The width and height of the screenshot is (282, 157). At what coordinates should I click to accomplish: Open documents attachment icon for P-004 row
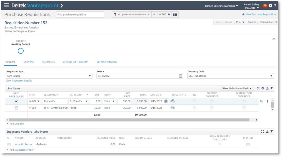(173, 108)
